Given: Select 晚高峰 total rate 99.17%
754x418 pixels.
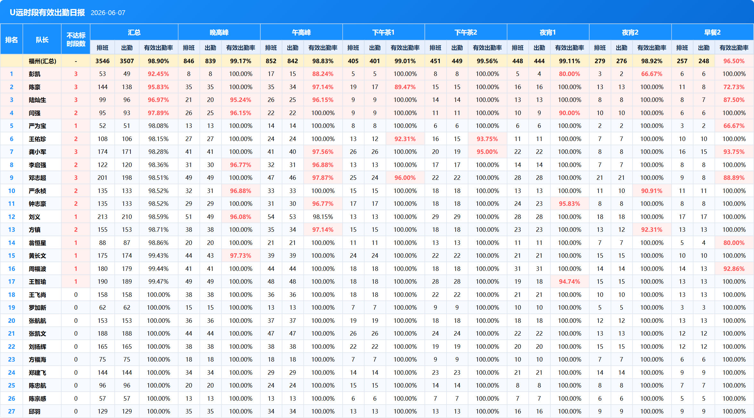Looking at the screenshot, I should pyautogui.click(x=241, y=61).
